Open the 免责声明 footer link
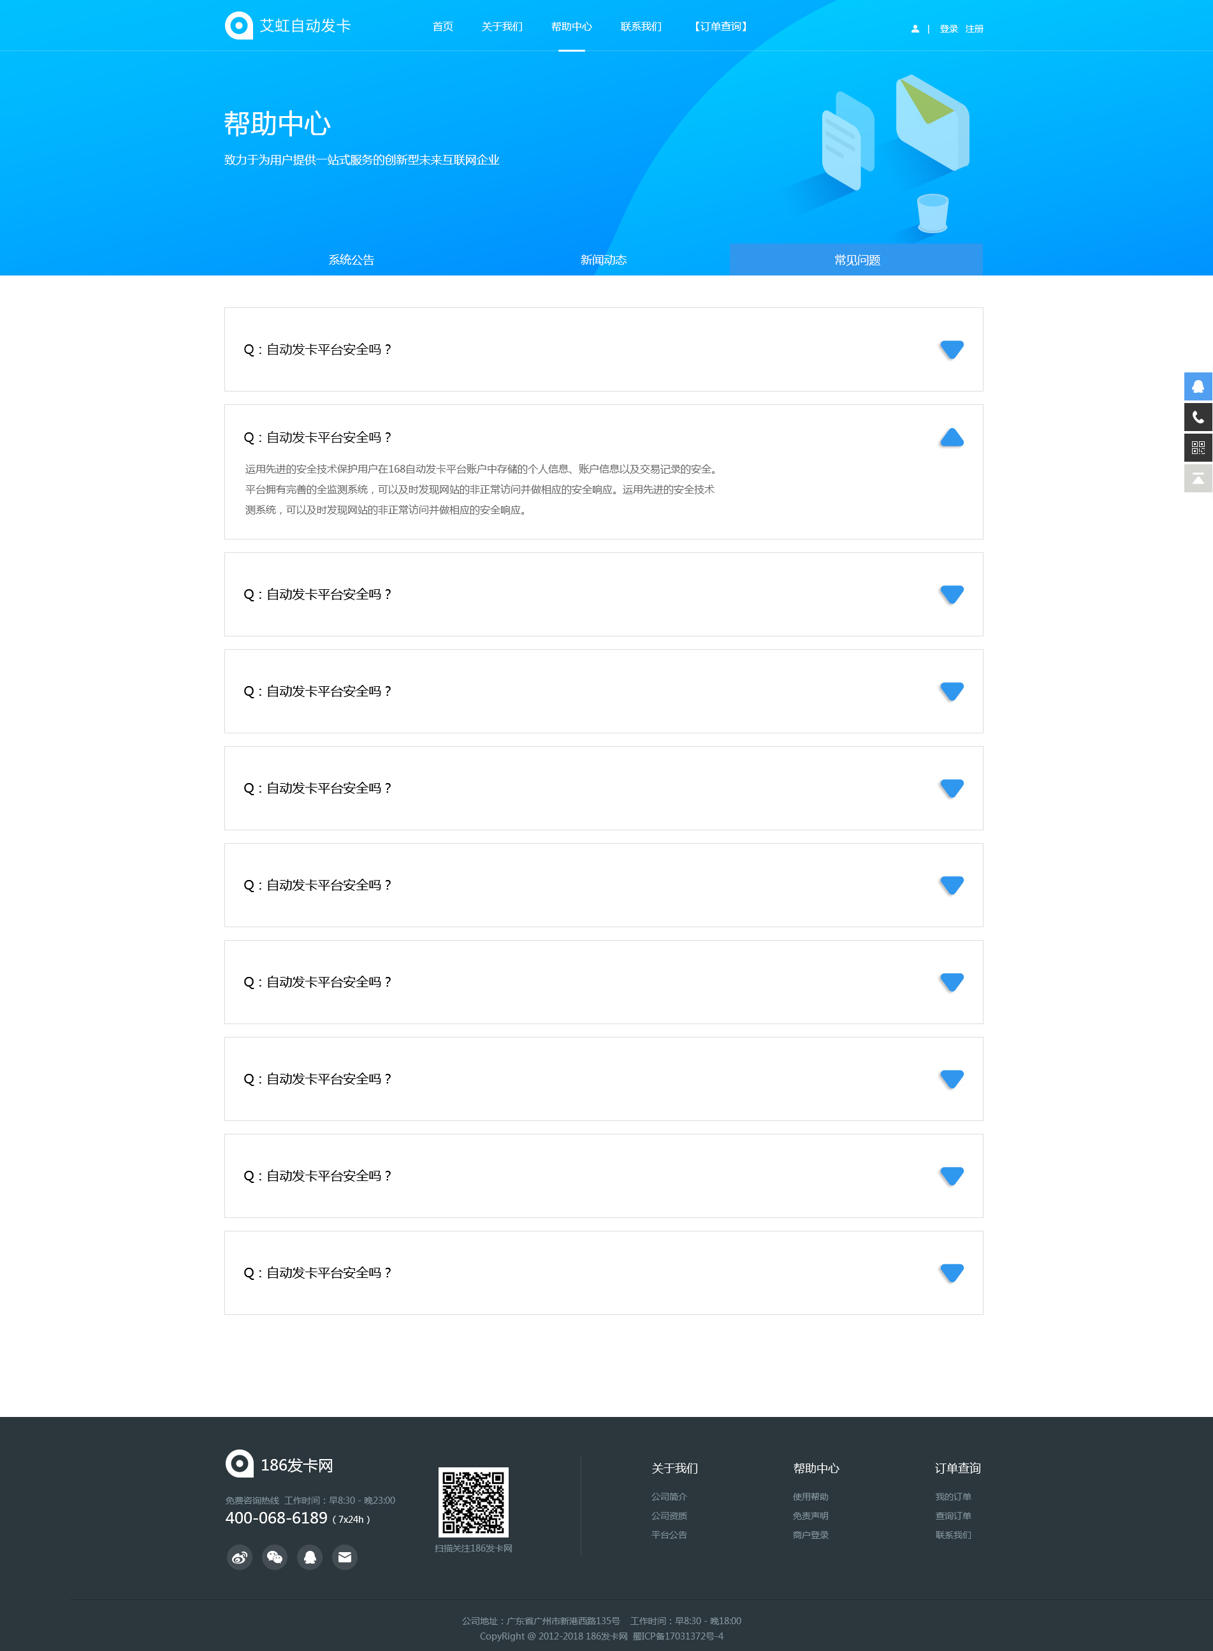The image size is (1213, 1651). (x=810, y=1516)
